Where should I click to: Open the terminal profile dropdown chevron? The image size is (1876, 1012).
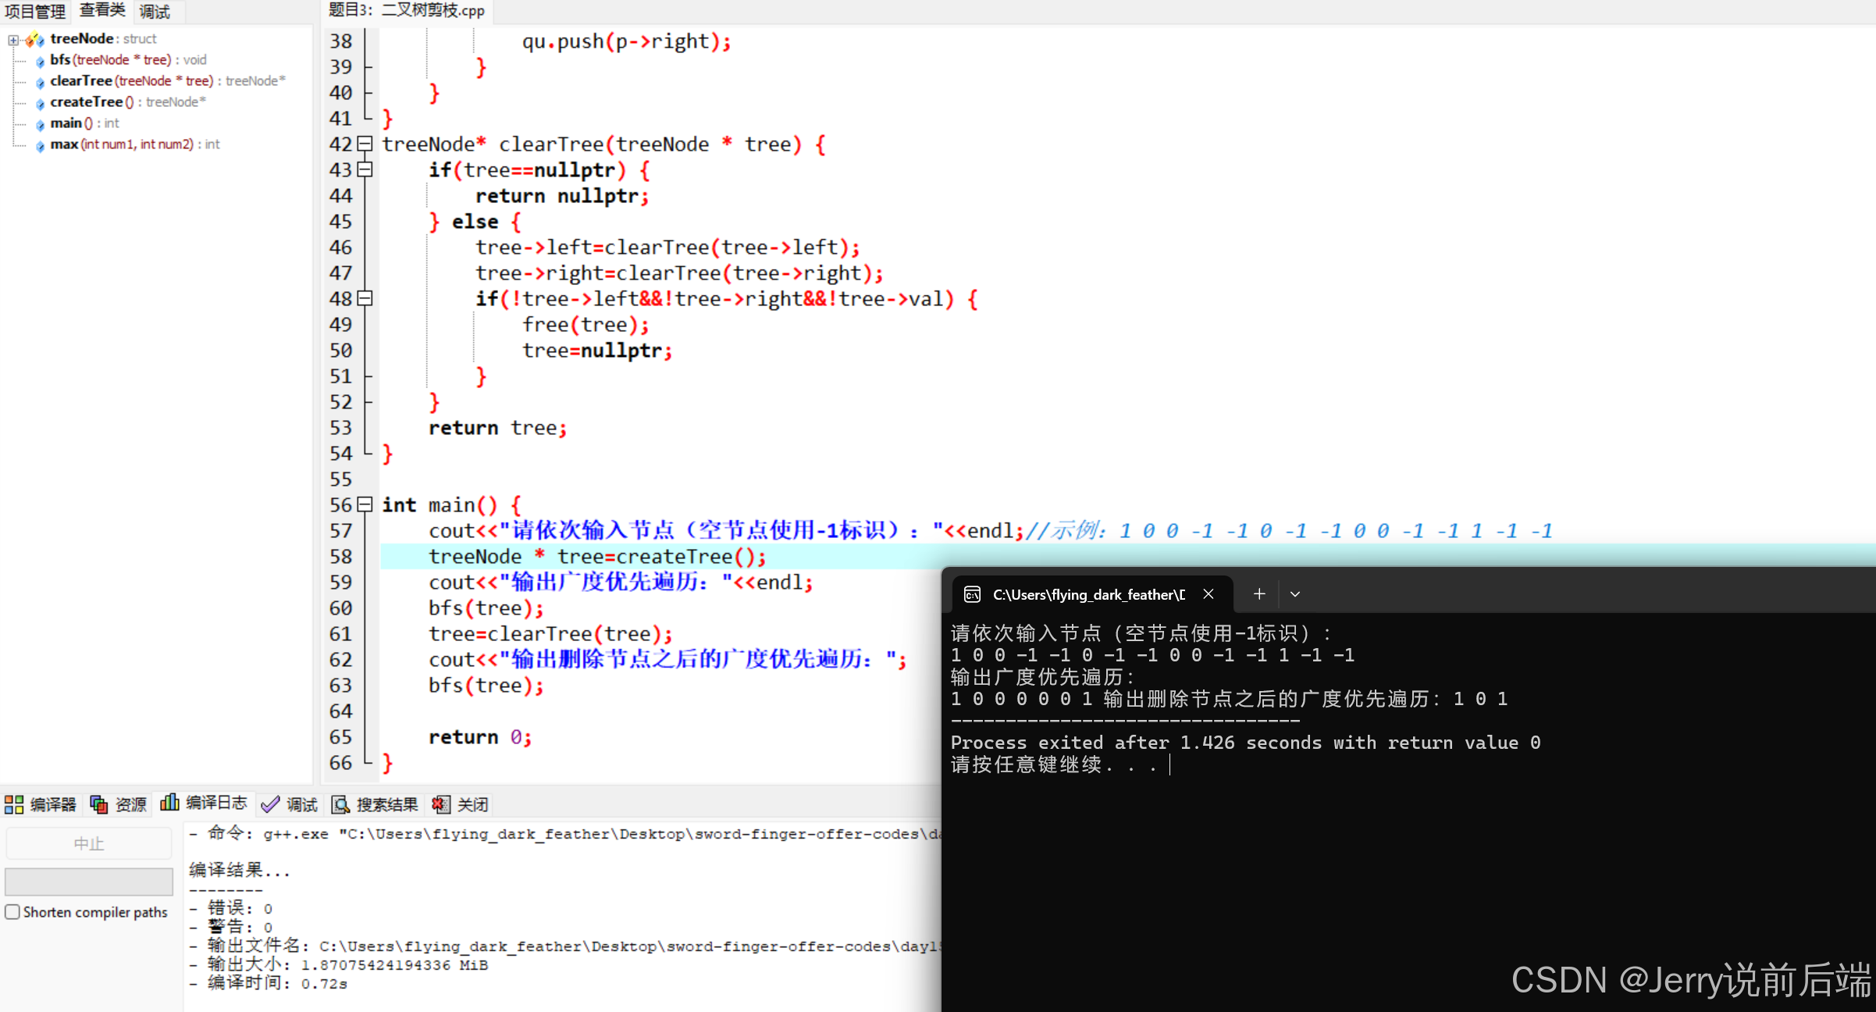click(1295, 594)
